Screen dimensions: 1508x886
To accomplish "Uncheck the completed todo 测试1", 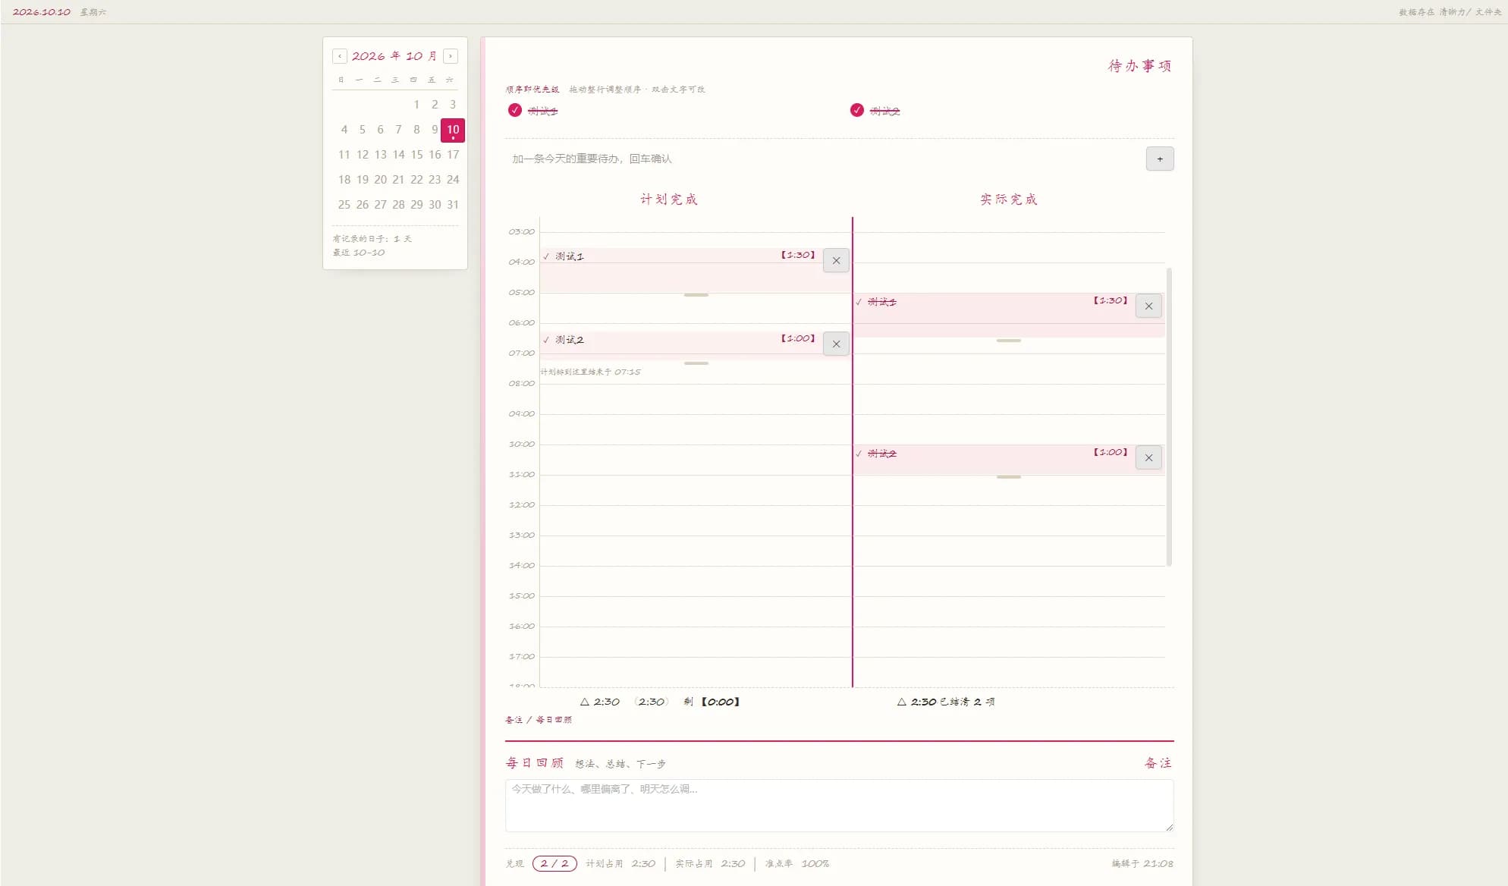I will (x=515, y=111).
